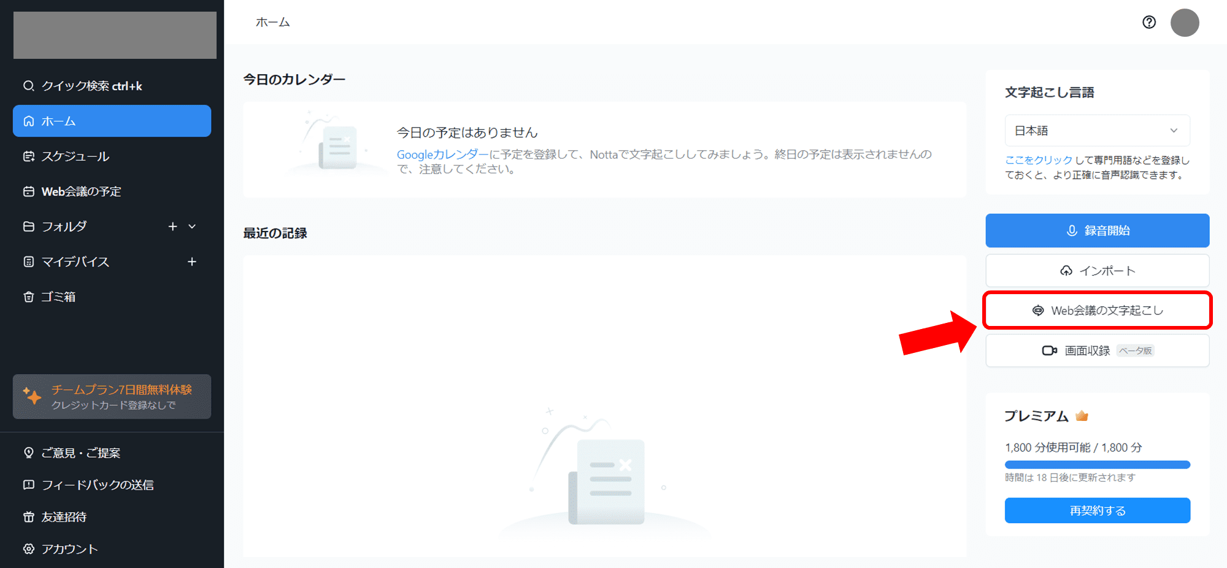The height and width of the screenshot is (568, 1227).
Task: Click the クイック検索 ctrl+k field
Action: click(112, 86)
